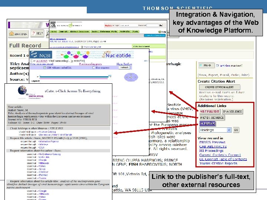Switch to the ScienceDirect Journals tab
267x200 pixels.
tap(63, 31)
